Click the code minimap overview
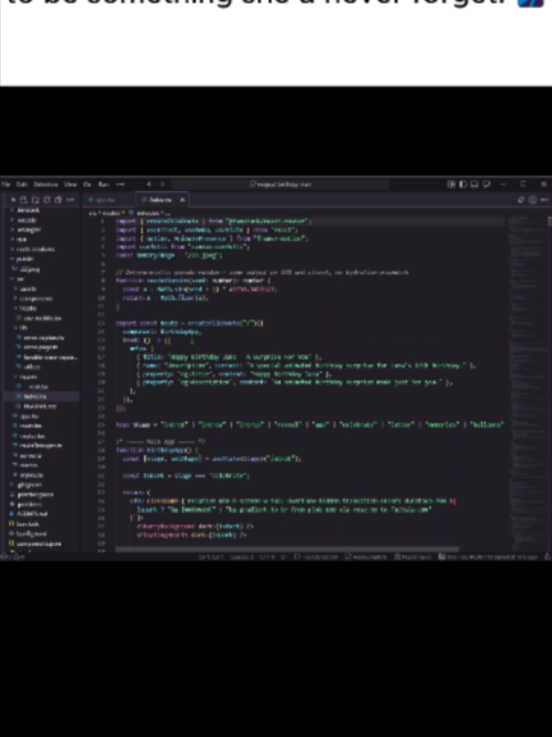The image size is (552, 737). coord(527,383)
